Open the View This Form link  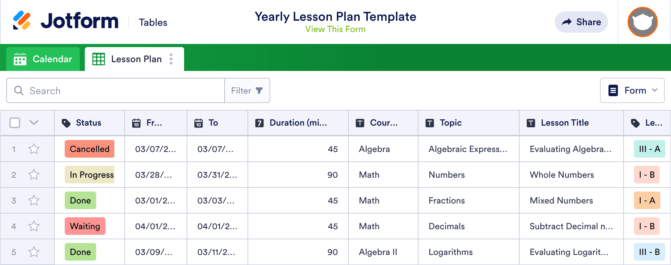point(335,29)
